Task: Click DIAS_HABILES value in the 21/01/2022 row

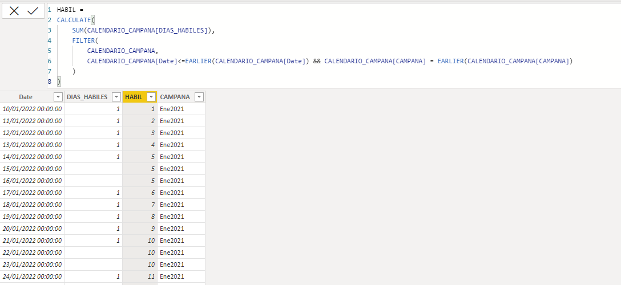Action: point(94,241)
